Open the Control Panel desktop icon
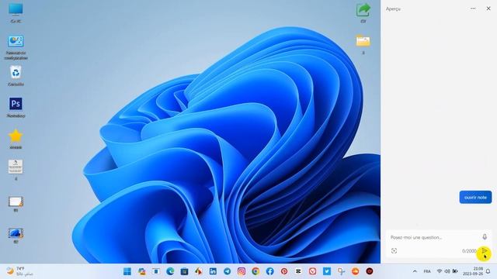Image resolution: width=497 pixels, height=279 pixels. [16, 47]
